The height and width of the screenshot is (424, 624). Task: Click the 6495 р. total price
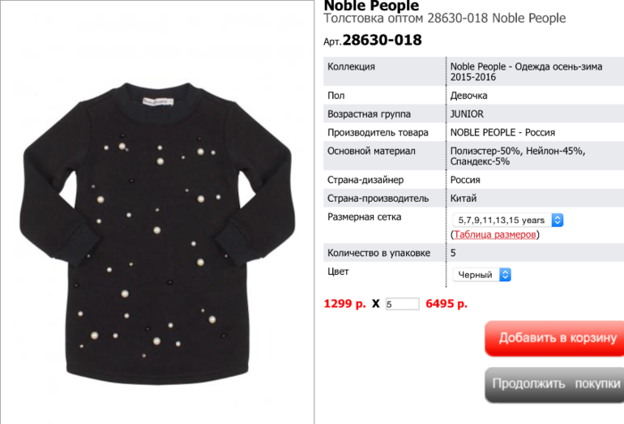447,304
